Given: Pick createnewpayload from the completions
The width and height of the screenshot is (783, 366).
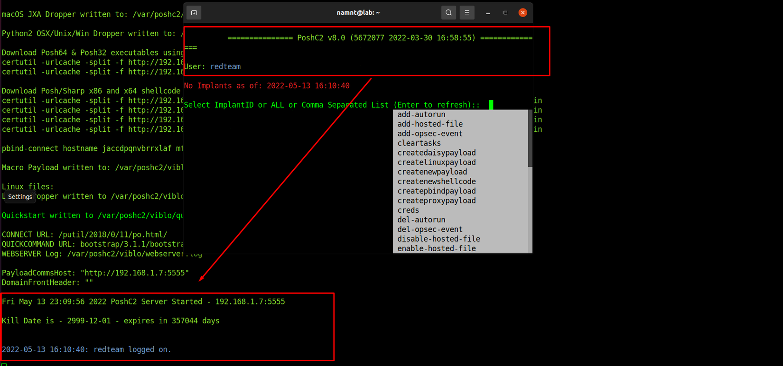Looking at the screenshot, I should [460, 172].
